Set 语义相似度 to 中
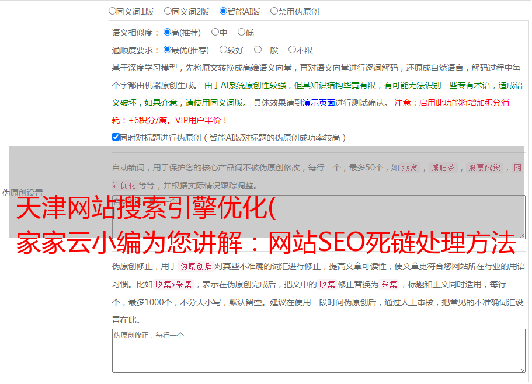The width and height of the screenshot is (532, 384). click(x=215, y=32)
